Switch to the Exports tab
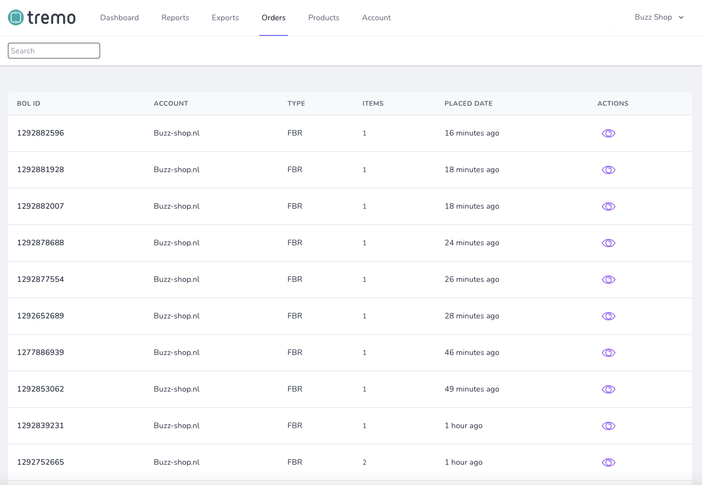This screenshot has height=485, width=702. (x=225, y=17)
